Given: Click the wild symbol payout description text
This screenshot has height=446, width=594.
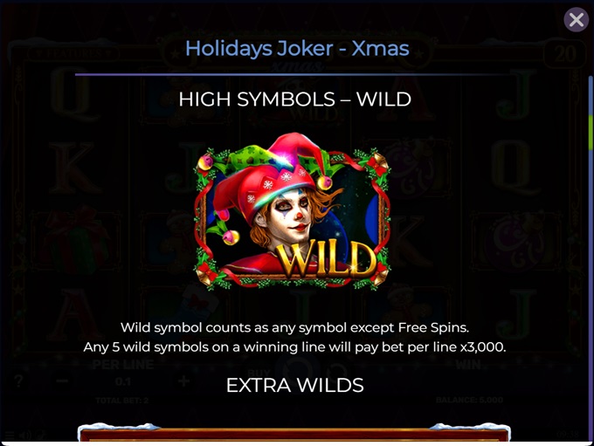Looking at the screenshot, I should 294,337.
